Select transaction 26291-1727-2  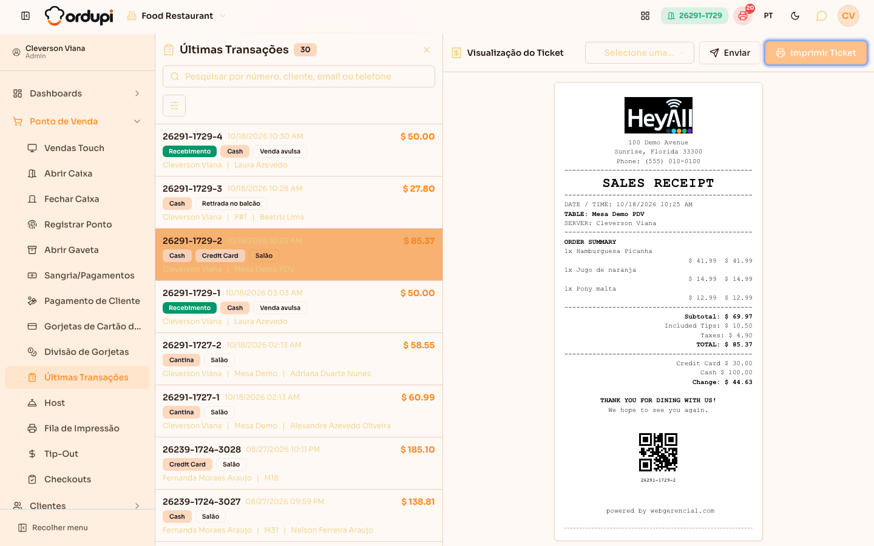(x=299, y=359)
